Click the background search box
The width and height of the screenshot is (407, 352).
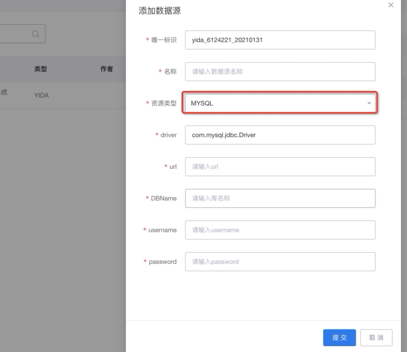[x=23, y=33]
